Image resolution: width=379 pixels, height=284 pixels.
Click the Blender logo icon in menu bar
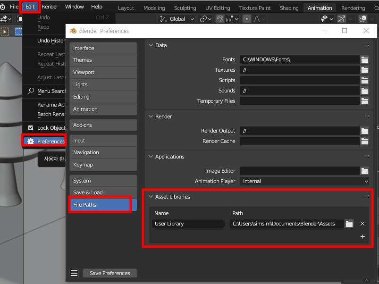point(3,7)
